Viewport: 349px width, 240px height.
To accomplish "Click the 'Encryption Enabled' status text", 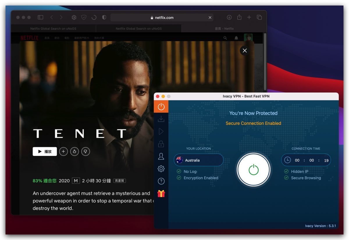I will [201, 178].
